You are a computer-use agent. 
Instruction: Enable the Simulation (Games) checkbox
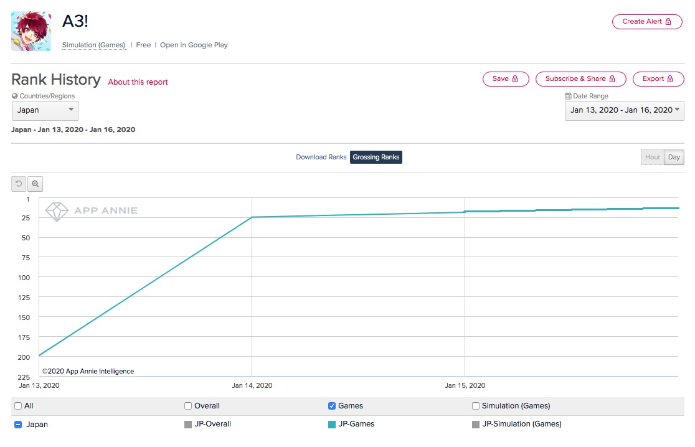click(x=476, y=406)
